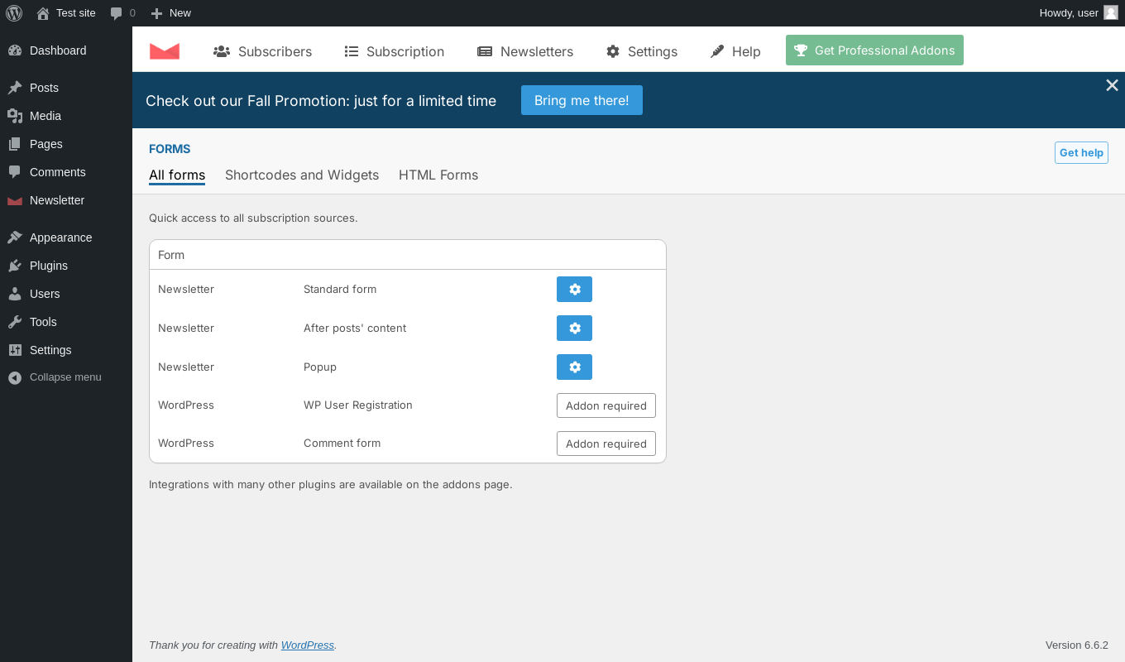Open the Subscription menu

395,51
